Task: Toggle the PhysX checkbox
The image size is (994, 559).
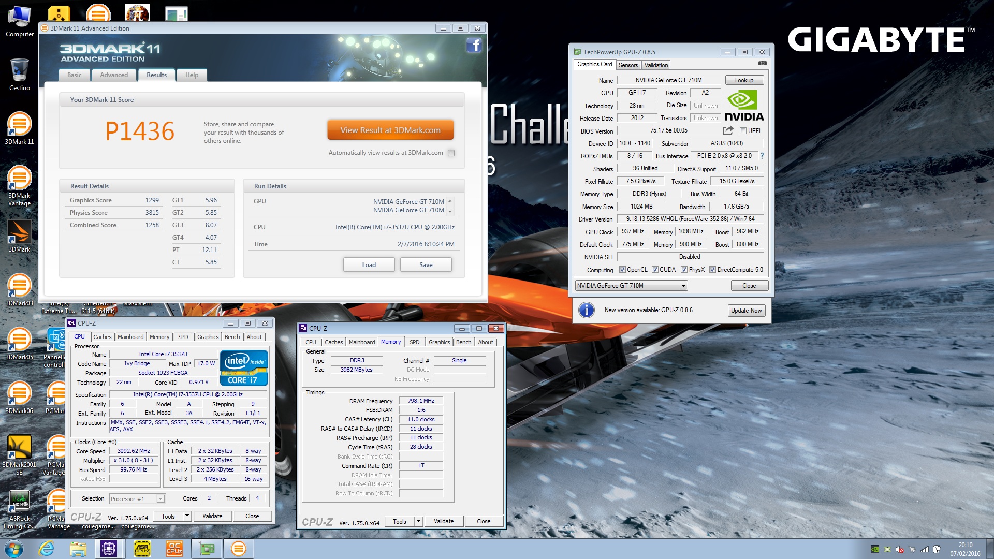Action: tap(684, 270)
